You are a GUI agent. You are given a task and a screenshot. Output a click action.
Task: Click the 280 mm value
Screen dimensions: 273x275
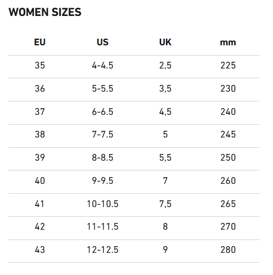228,250
